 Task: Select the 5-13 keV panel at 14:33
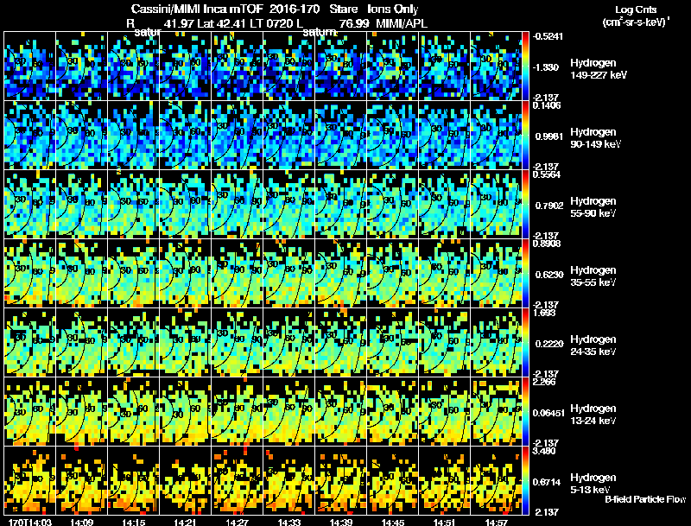pos(289,481)
